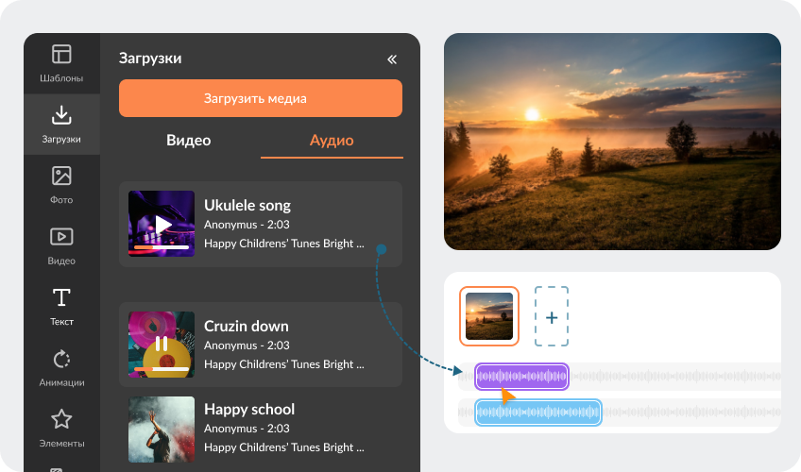Screen dimensions: 801x472
Task: Add a new clip with plus placeholder
Action: point(552,316)
